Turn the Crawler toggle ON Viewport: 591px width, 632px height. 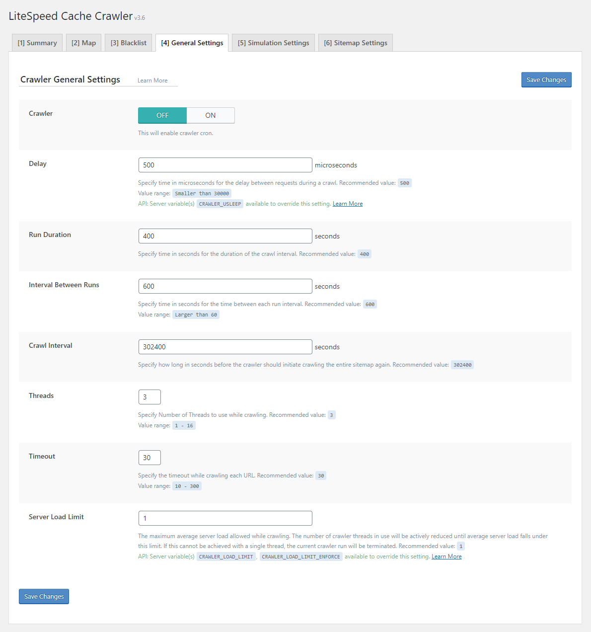211,115
